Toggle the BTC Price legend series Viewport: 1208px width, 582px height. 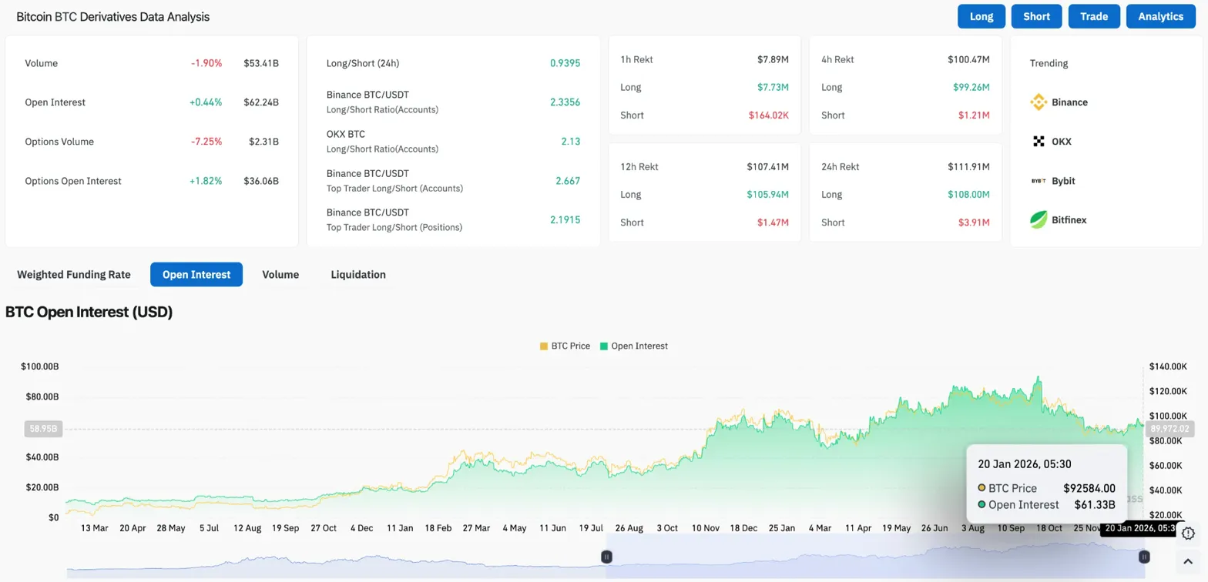pos(565,346)
